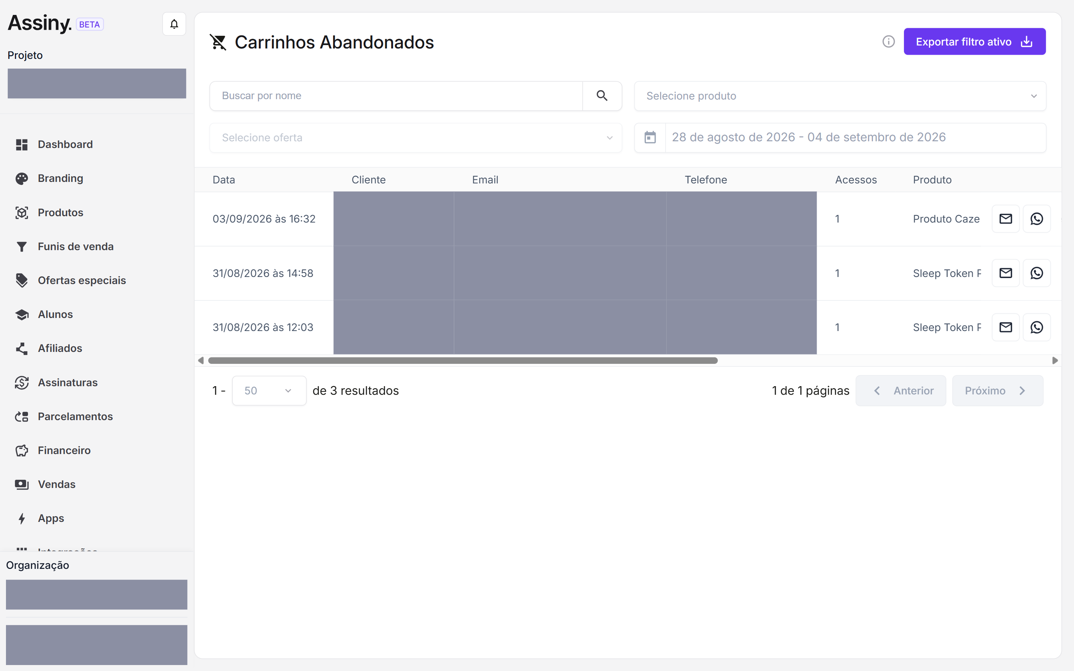Open the calendar date picker icon
This screenshot has width=1074, height=671.
pos(650,138)
